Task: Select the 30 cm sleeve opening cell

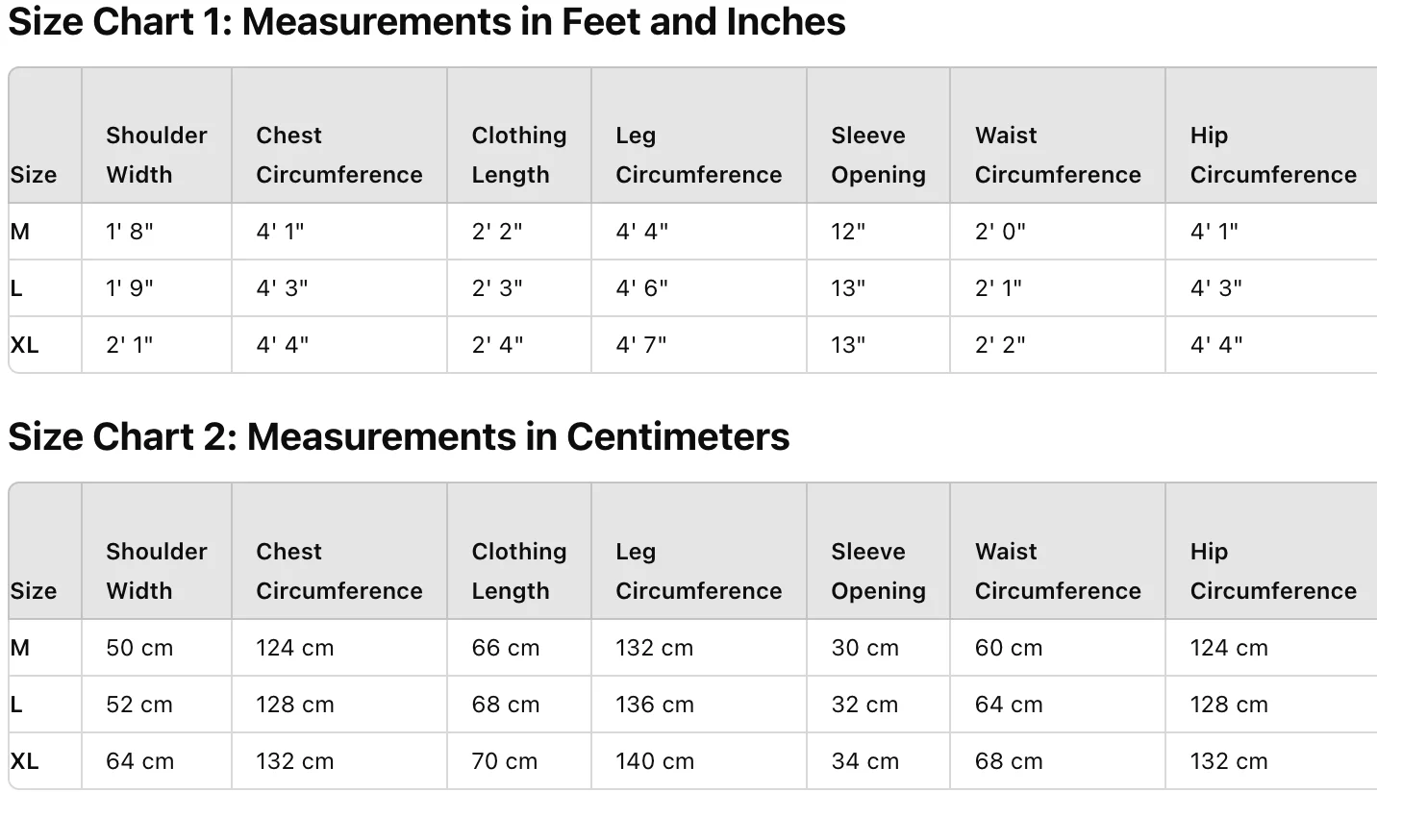Action: [x=864, y=648]
